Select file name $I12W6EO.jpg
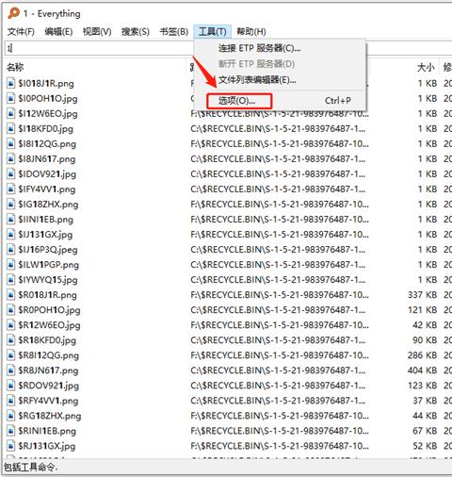 [x=48, y=114]
